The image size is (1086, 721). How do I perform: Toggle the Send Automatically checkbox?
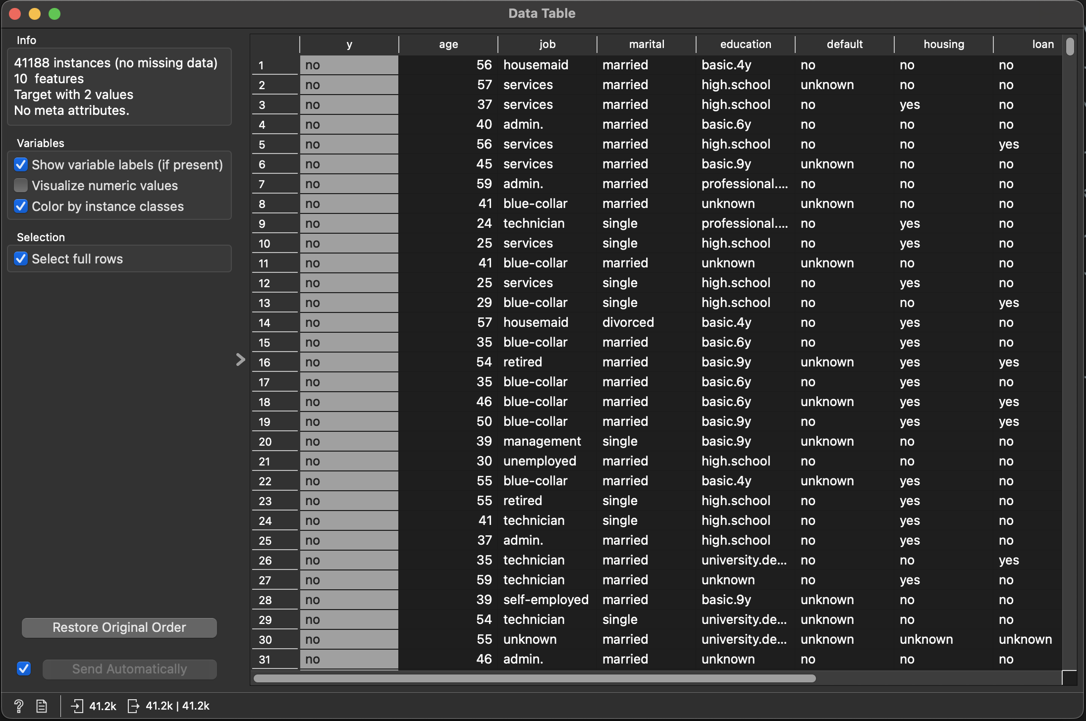24,669
